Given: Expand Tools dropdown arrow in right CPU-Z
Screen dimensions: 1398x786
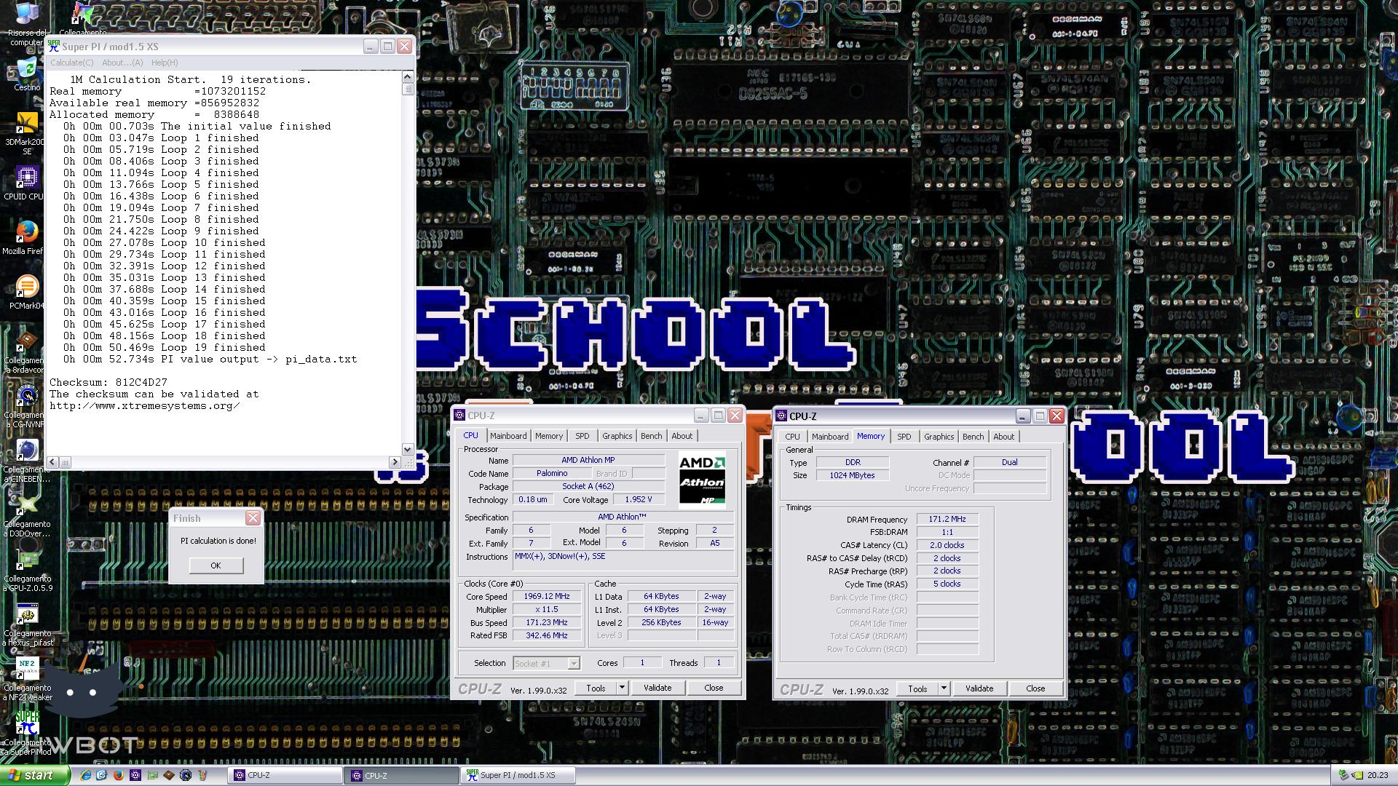Looking at the screenshot, I should pyautogui.click(x=944, y=688).
